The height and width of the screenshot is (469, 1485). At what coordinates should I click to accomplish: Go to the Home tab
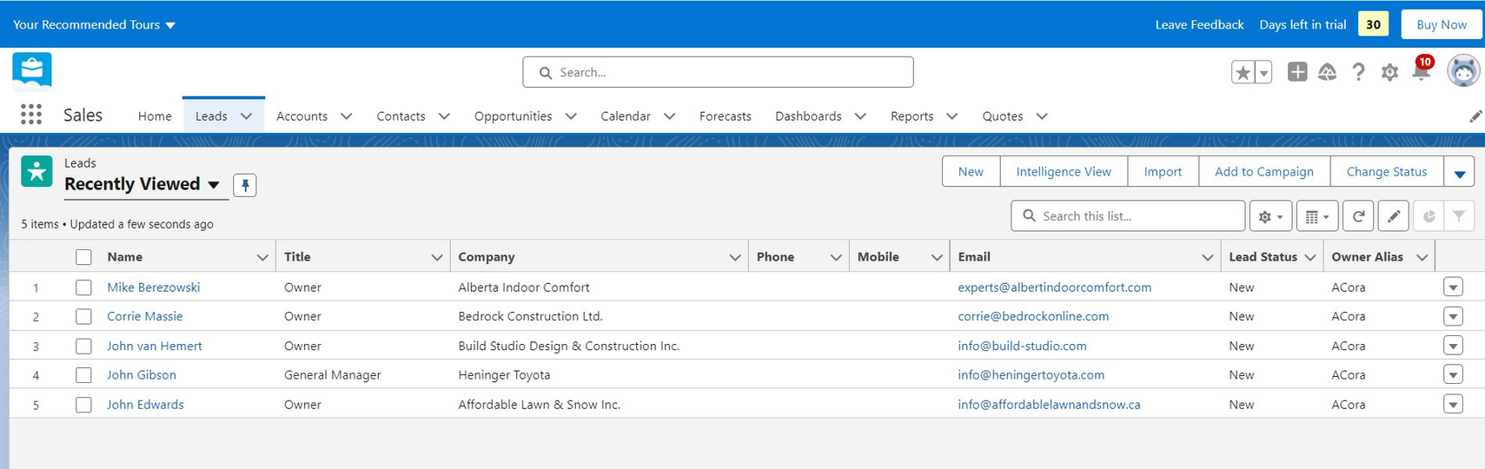(x=155, y=116)
